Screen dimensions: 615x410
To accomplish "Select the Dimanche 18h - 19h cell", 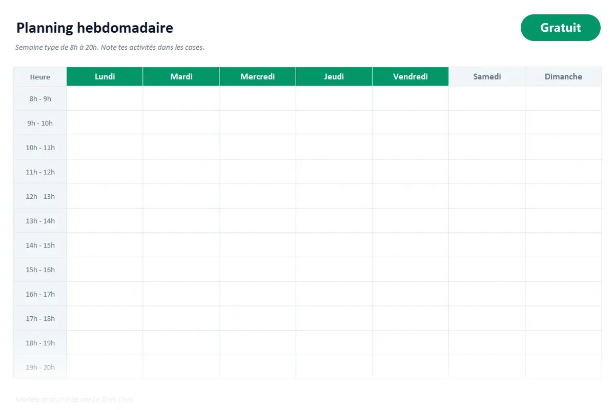I will tap(563, 343).
